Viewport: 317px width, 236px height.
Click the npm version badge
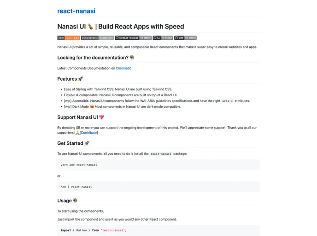click(69, 38)
